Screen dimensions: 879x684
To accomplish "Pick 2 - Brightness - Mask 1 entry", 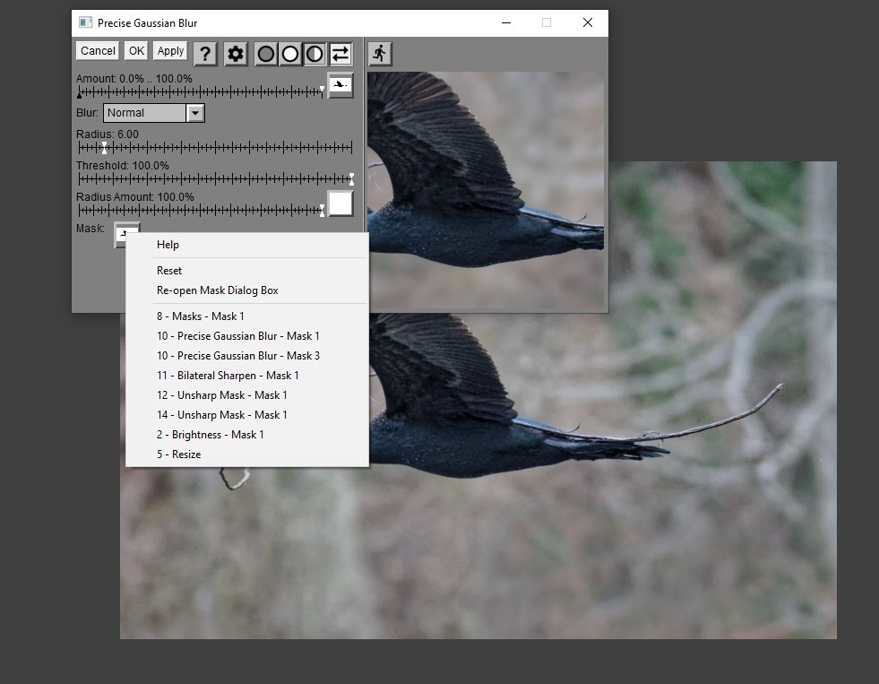I will pos(211,435).
